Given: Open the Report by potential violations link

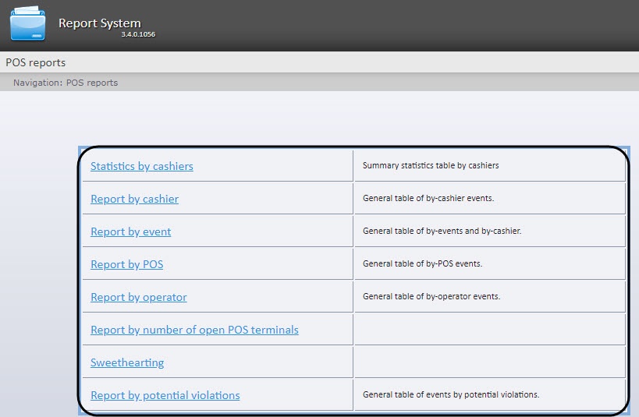Looking at the screenshot, I should pos(165,395).
